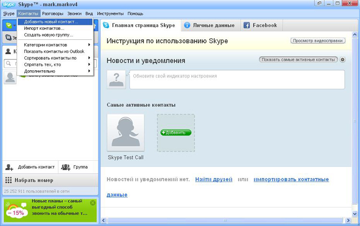Viewport: 360px width, 226px height.
Task: Click Самые активные контакты heading
Action: (x=141, y=105)
